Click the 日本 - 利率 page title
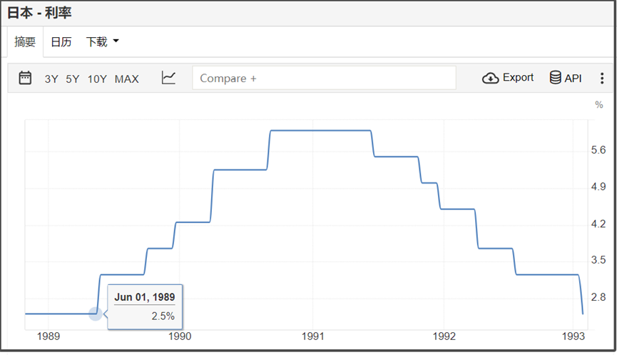 click(39, 13)
